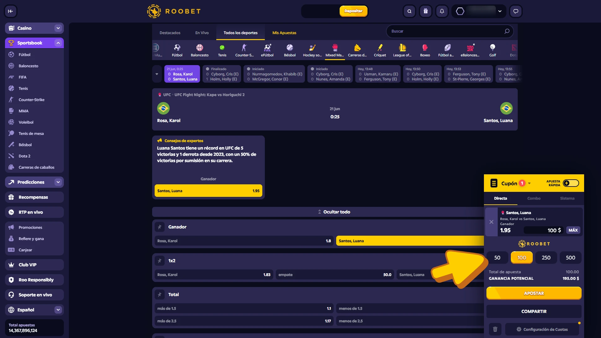Toggle the Apuesta Rápida switch
Image resolution: width=601 pixels, height=338 pixels.
571,183
